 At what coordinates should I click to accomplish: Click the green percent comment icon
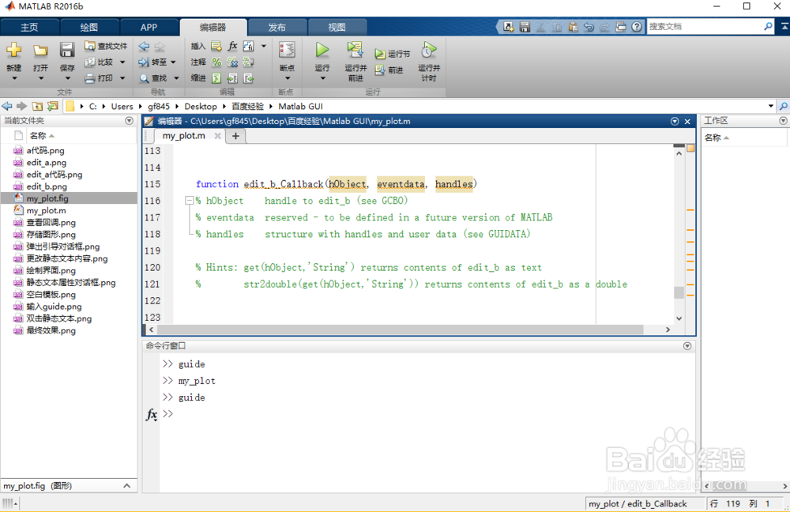(x=216, y=62)
